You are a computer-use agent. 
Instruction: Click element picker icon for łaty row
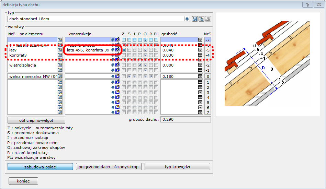60,50
